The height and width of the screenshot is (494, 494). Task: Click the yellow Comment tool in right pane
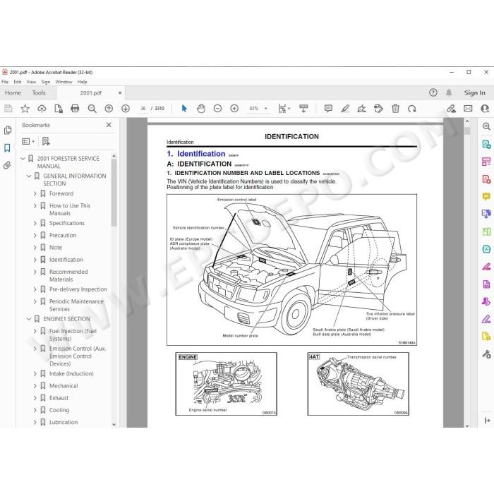coord(486,197)
